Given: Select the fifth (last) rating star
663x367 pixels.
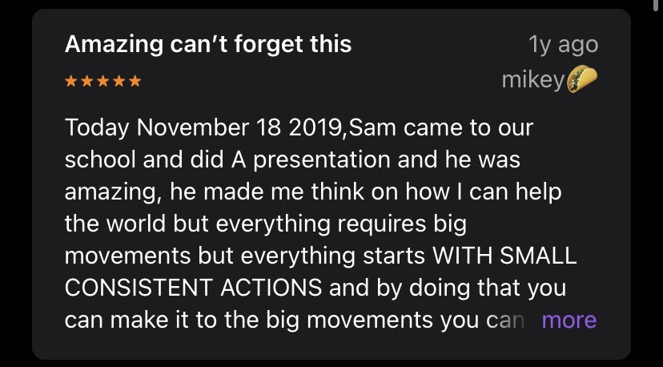Looking at the screenshot, I should point(135,81).
